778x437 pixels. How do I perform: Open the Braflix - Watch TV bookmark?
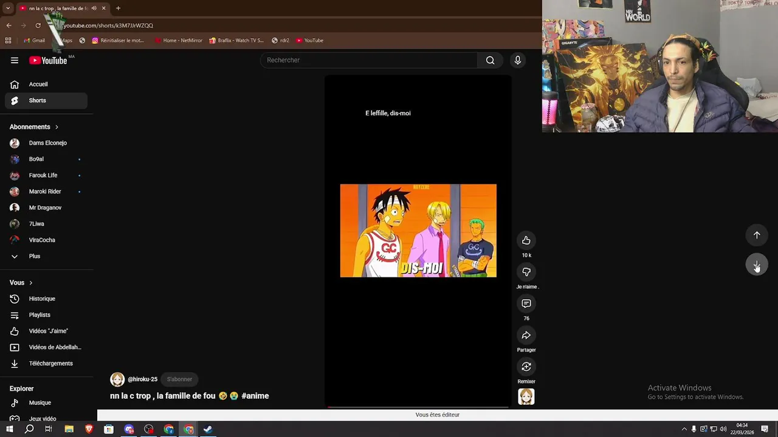point(236,41)
